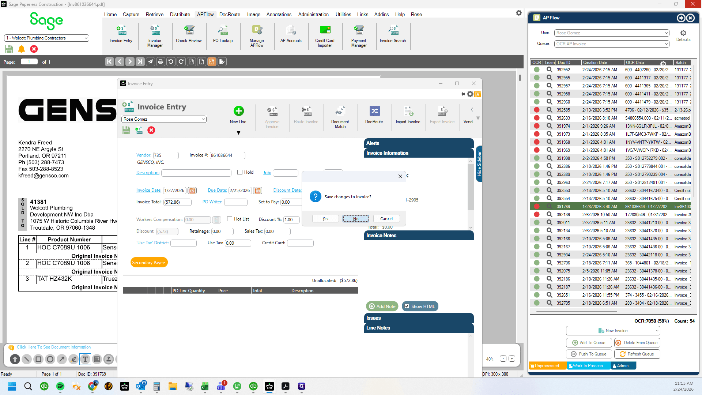Cancel the save changes dialog

[x=386, y=219]
